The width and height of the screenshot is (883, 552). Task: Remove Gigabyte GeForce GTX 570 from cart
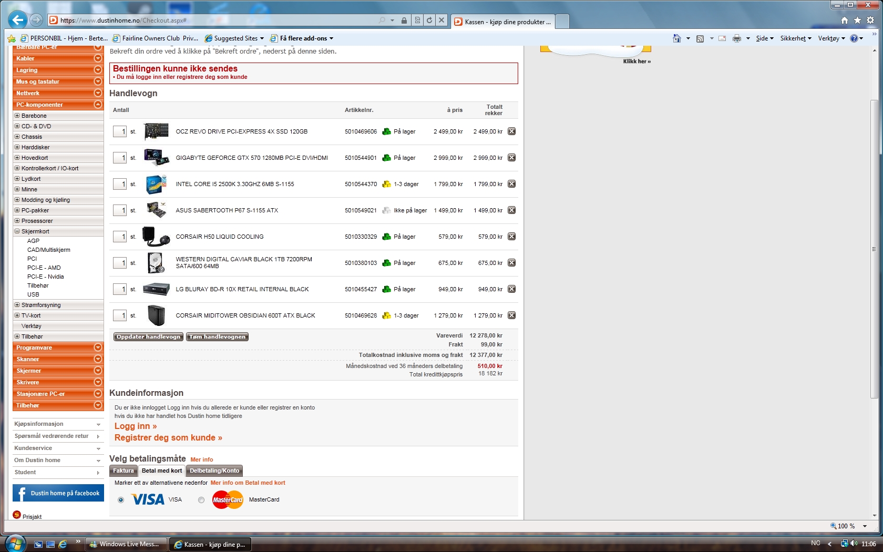(511, 158)
